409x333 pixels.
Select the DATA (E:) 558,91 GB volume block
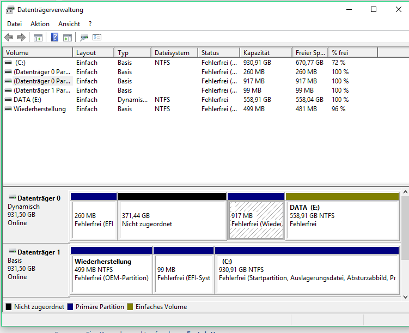[343, 216]
